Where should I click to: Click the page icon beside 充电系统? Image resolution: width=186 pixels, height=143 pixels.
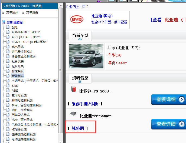[x=8, y=46]
